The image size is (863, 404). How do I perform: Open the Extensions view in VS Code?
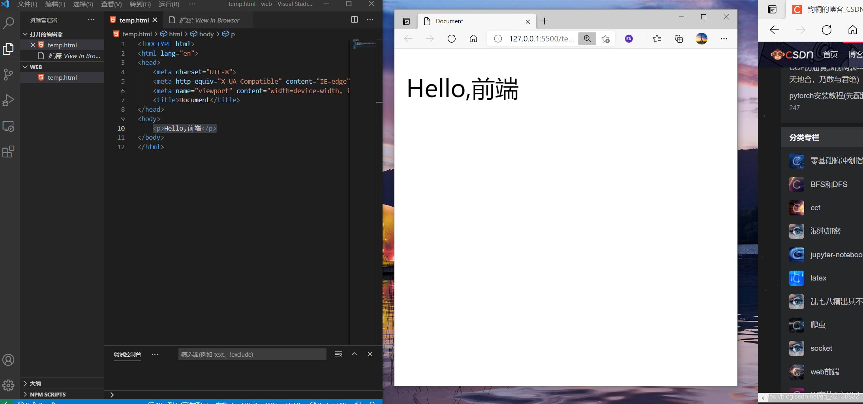coord(9,151)
